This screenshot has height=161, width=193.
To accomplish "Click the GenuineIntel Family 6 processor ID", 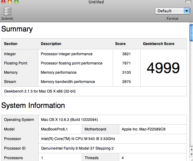I will [x=77, y=148].
